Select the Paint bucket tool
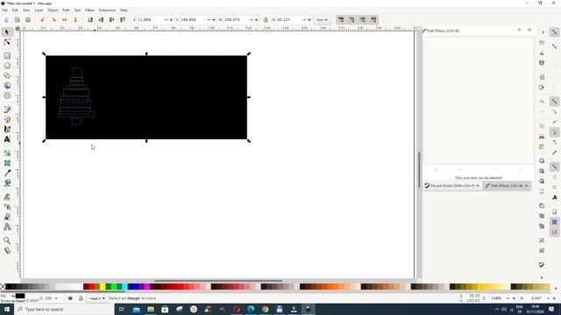Image resolution: width=561 pixels, height=315 pixels. (x=7, y=183)
